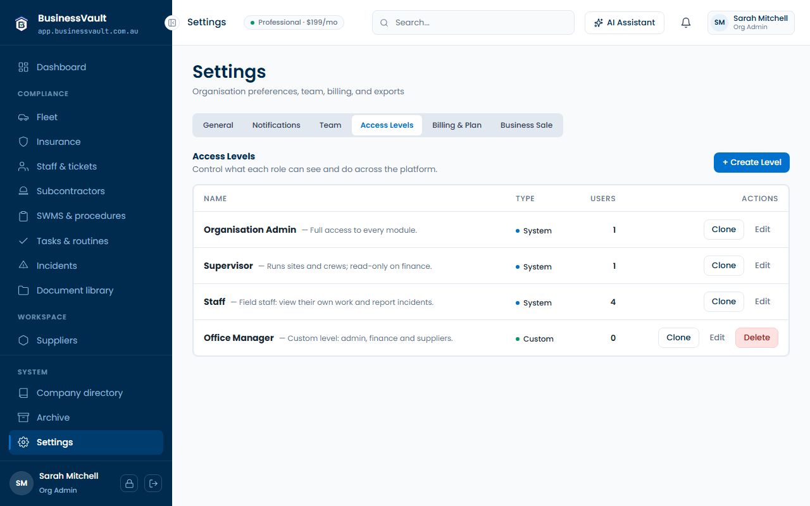The image size is (810, 506).
Task: Switch to the General tab
Action: 218,125
